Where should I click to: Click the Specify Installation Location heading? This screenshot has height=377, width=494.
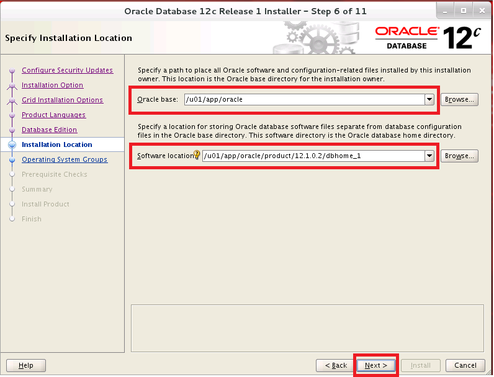[x=68, y=38]
